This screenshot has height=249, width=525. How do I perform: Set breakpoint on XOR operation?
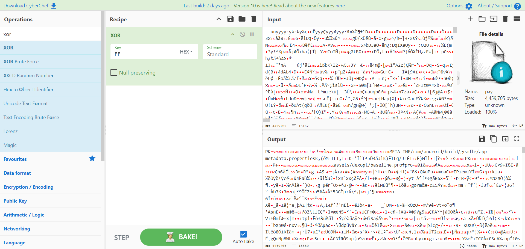[252, 34]
